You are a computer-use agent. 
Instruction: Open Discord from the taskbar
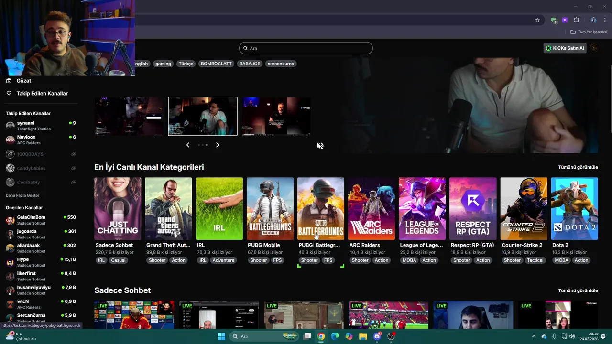coord(377,336)
